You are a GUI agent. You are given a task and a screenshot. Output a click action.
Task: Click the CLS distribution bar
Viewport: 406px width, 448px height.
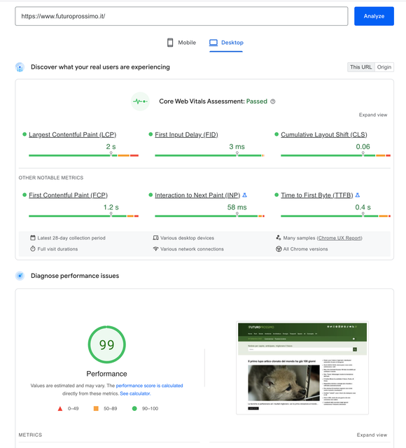coord(335,155)
